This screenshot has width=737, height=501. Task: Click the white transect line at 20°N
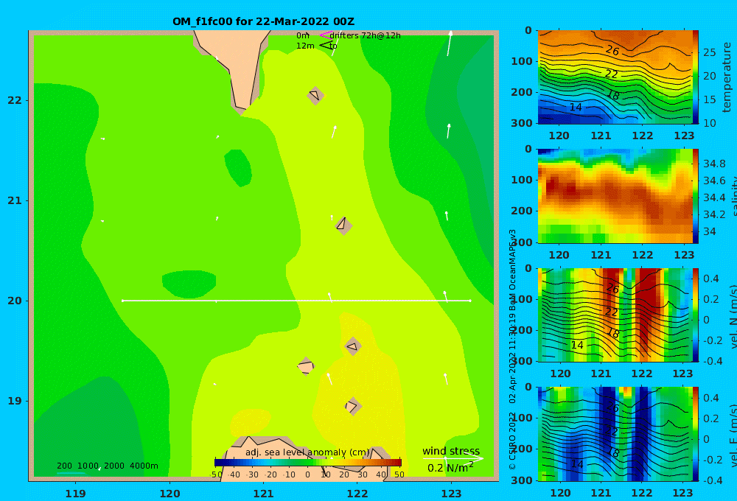296,301
